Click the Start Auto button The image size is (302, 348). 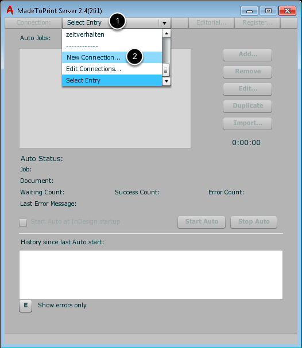pyautogui.click(x=202, y=222)
